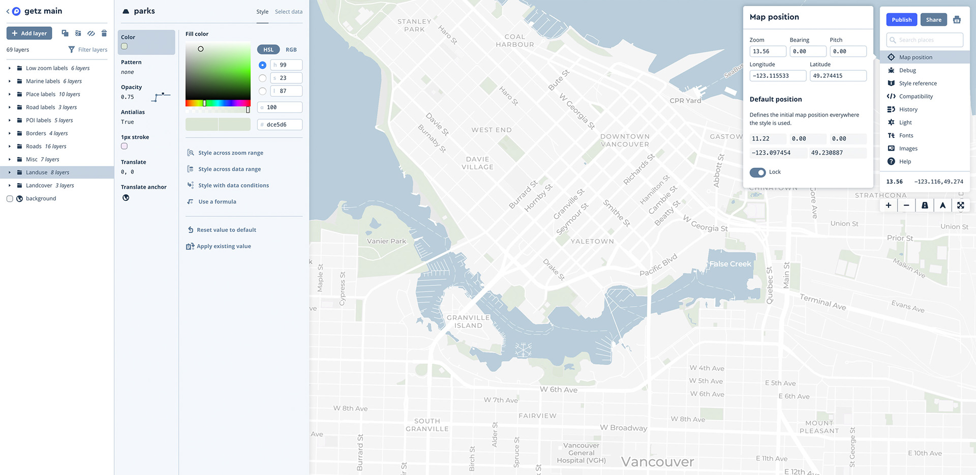Click the hex color input dce5d6

click(x=280, y=125)
